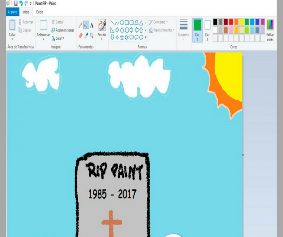Screen dimensions: 283x237
Task: Expand the full shapes gallery arrow
Action: pyautogui.click(x=146, y=37)
